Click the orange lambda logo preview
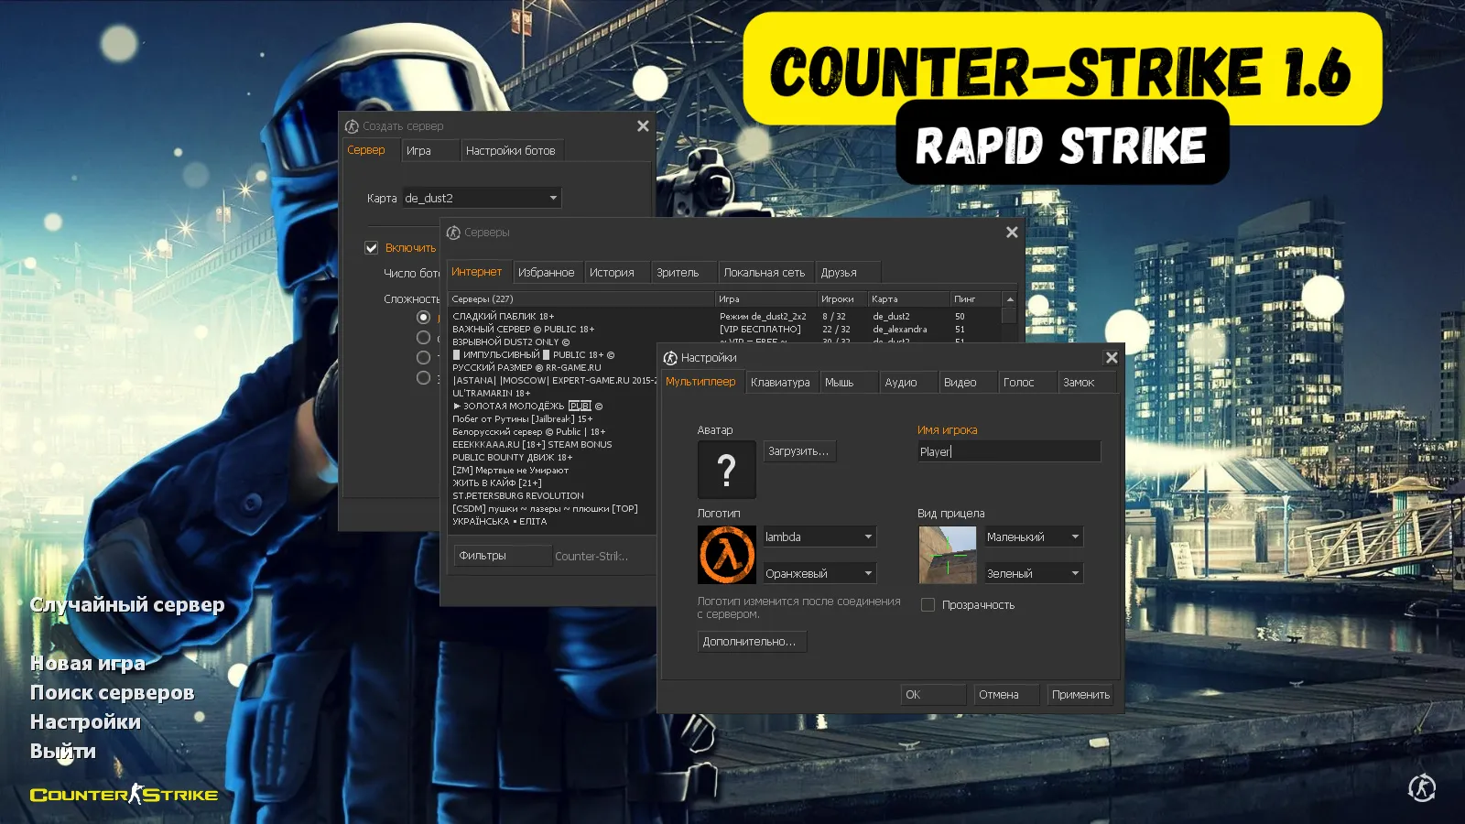Image resolution: width=1465 pixels, height=824 pixels. coord(726,555)
